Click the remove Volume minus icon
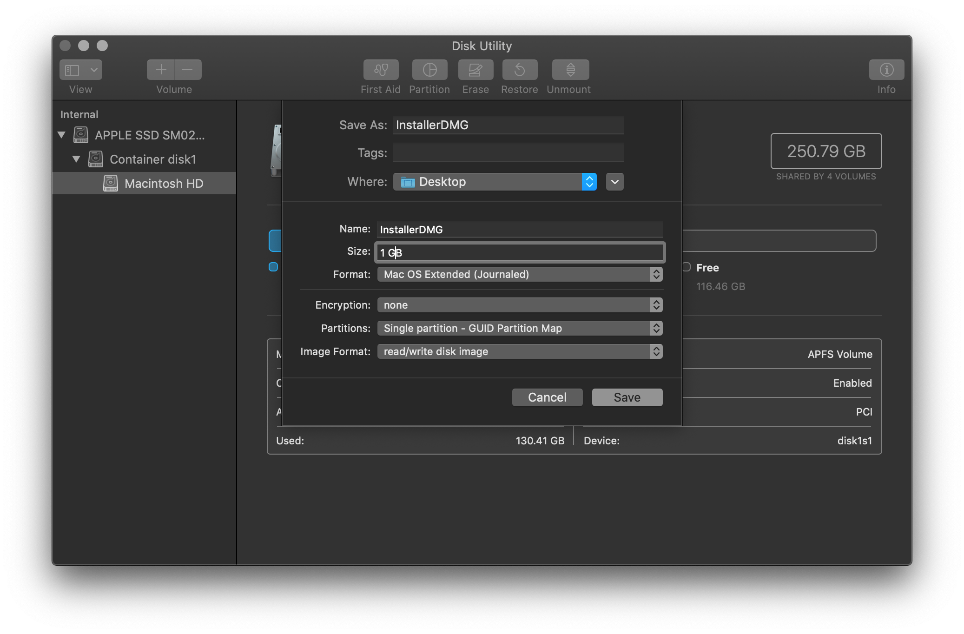Image resolution: width=964 pixels, height=634 pixels. tap(188, 70)
